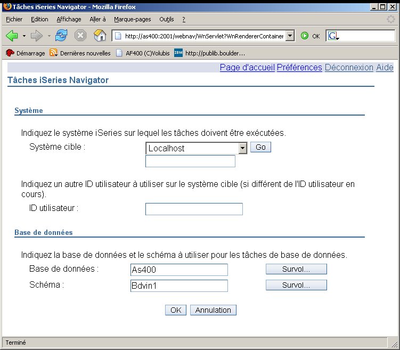
Task: Click the Déconnexion link
Action: [x=349, y=67]
